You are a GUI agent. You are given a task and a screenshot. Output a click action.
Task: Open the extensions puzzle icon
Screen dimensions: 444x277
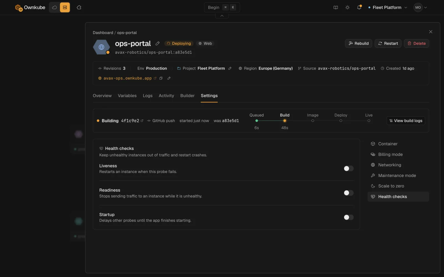tap(79, 7)
